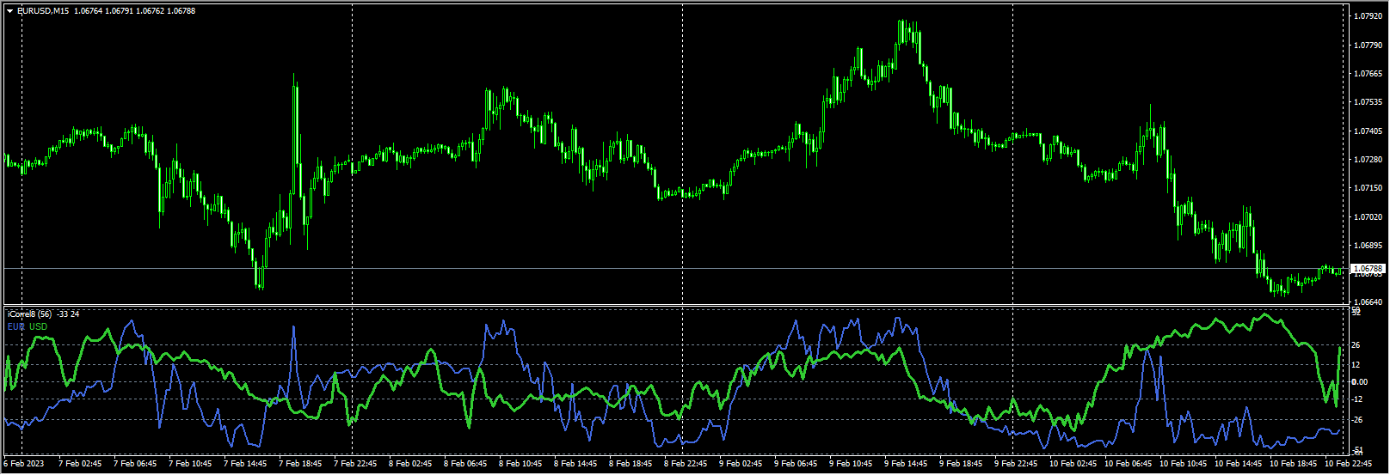Click the 1.07920 price axis label
Viewport: 1390px width, 475px height.
[x=1367, y=16]
